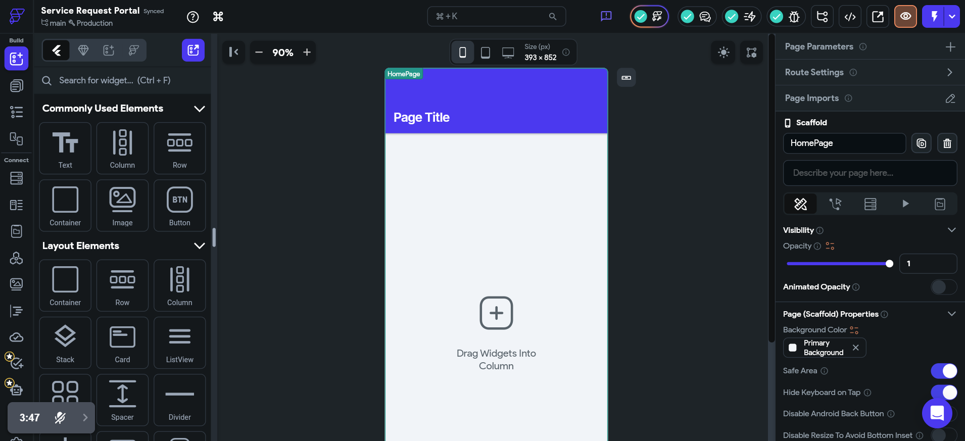Toggle Disable Resize To Avoid Bottom Inset
The image size is (965, 441).
pos(944,435)
